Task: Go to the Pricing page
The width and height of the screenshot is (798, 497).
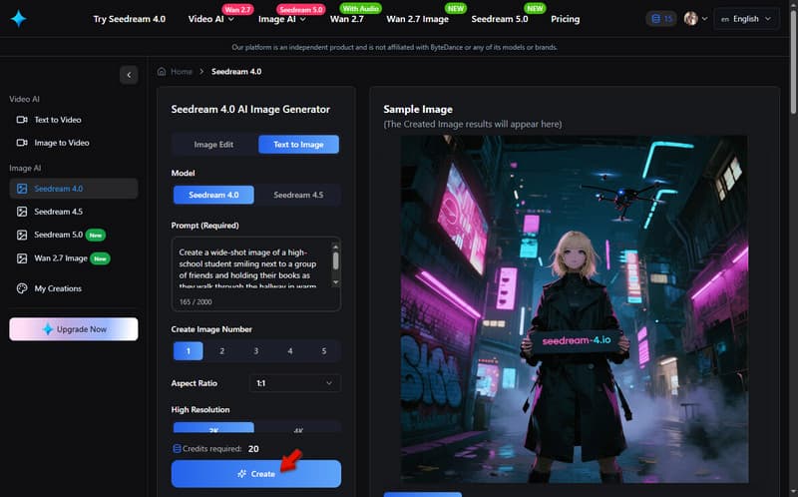Action: coord(565,19)
